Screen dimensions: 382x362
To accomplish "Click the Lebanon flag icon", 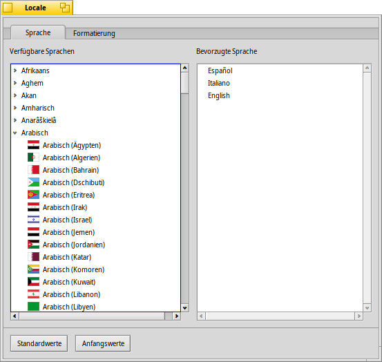I will click(x=33, y=294).
